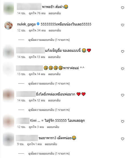
Task: Reply to the พาพะย๊า ส้มต่า comment
Action: (55, 13)
